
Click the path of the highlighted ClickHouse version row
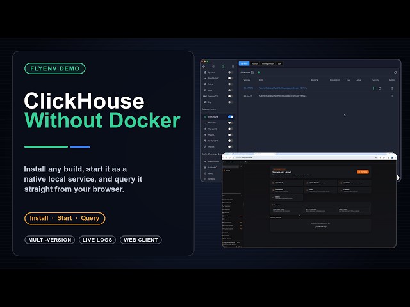[283, 88]
